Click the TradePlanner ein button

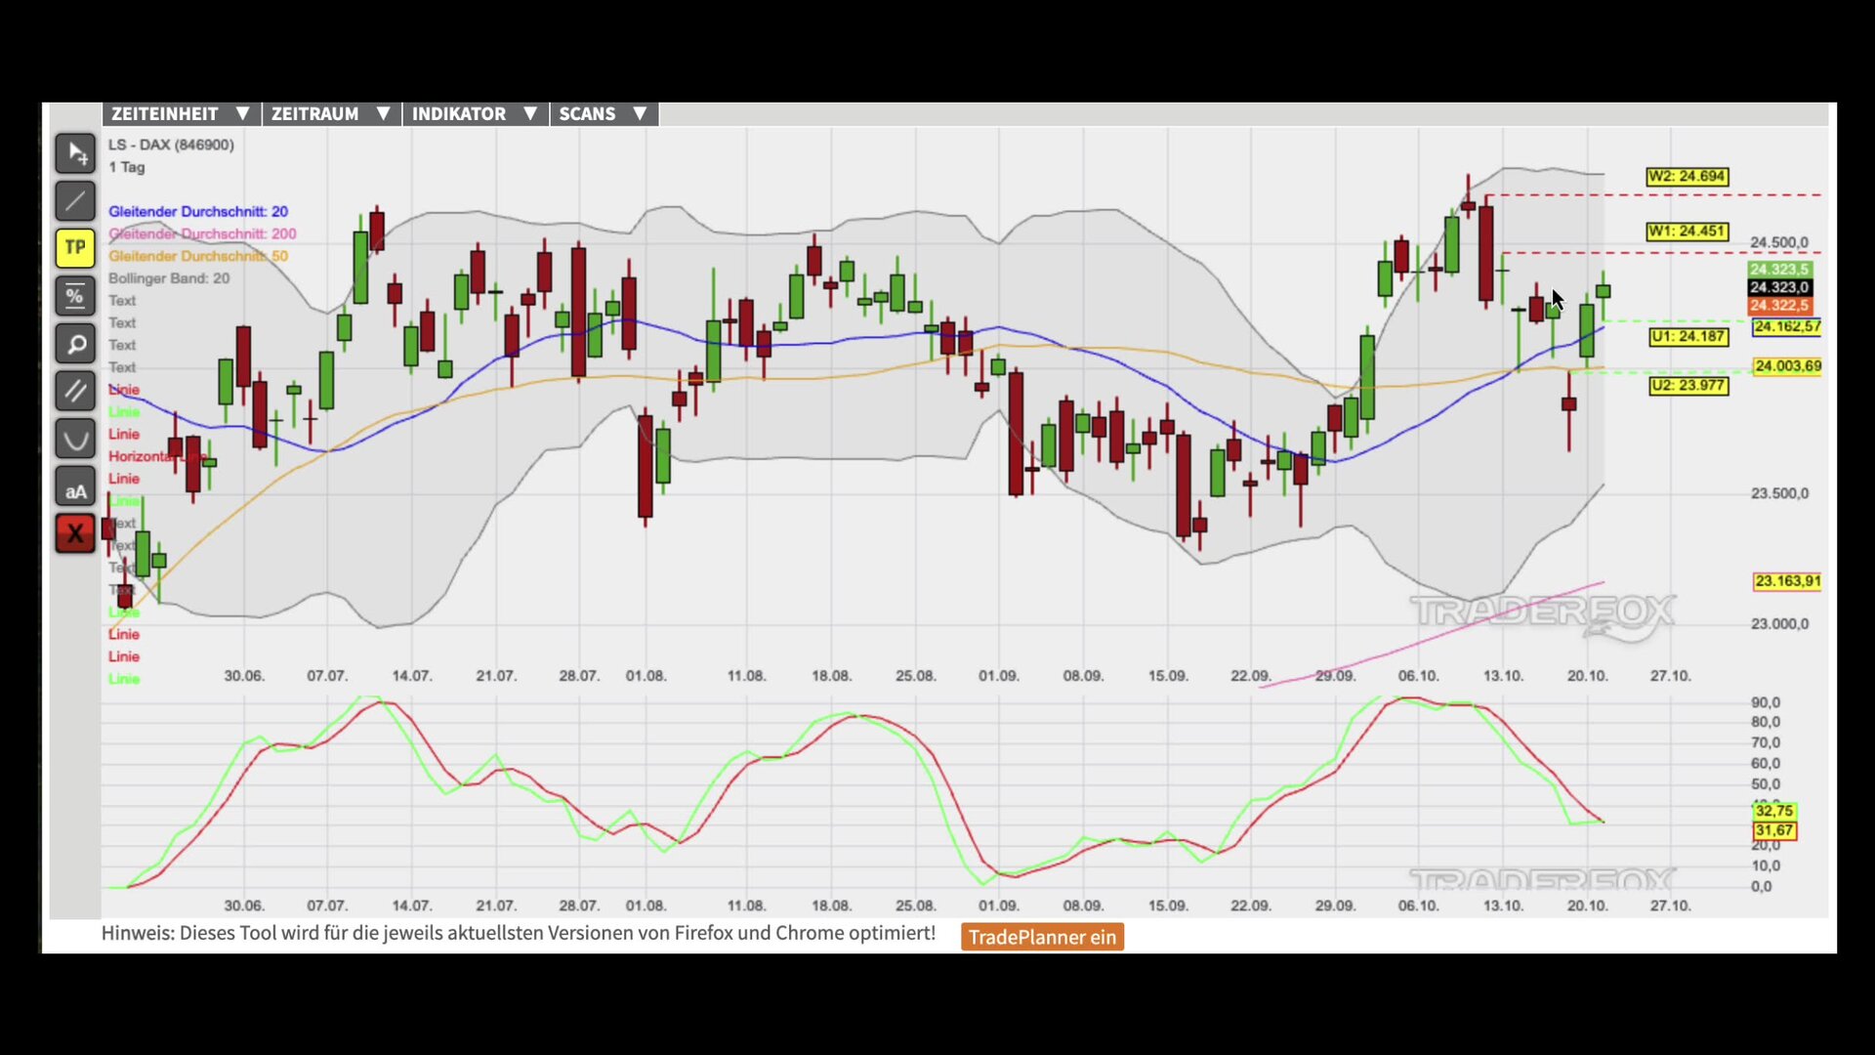(1042, 937)
